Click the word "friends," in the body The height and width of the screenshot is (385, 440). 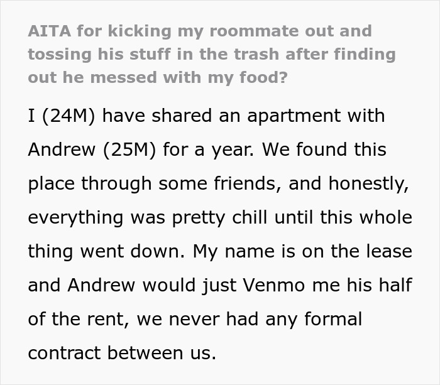[248, 183]
